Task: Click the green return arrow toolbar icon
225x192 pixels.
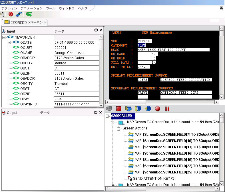Action: pos(29,14)
